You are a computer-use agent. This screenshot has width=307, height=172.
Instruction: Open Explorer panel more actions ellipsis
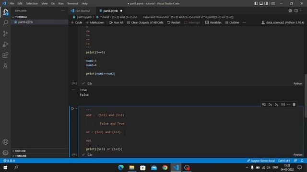pos(63,11)
